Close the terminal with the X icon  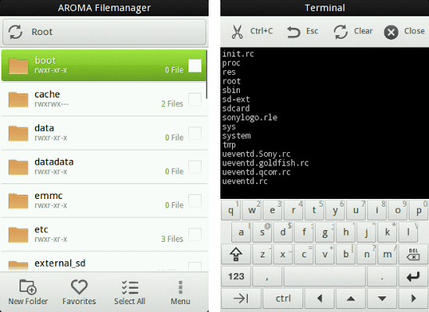(x=391, y=32)
